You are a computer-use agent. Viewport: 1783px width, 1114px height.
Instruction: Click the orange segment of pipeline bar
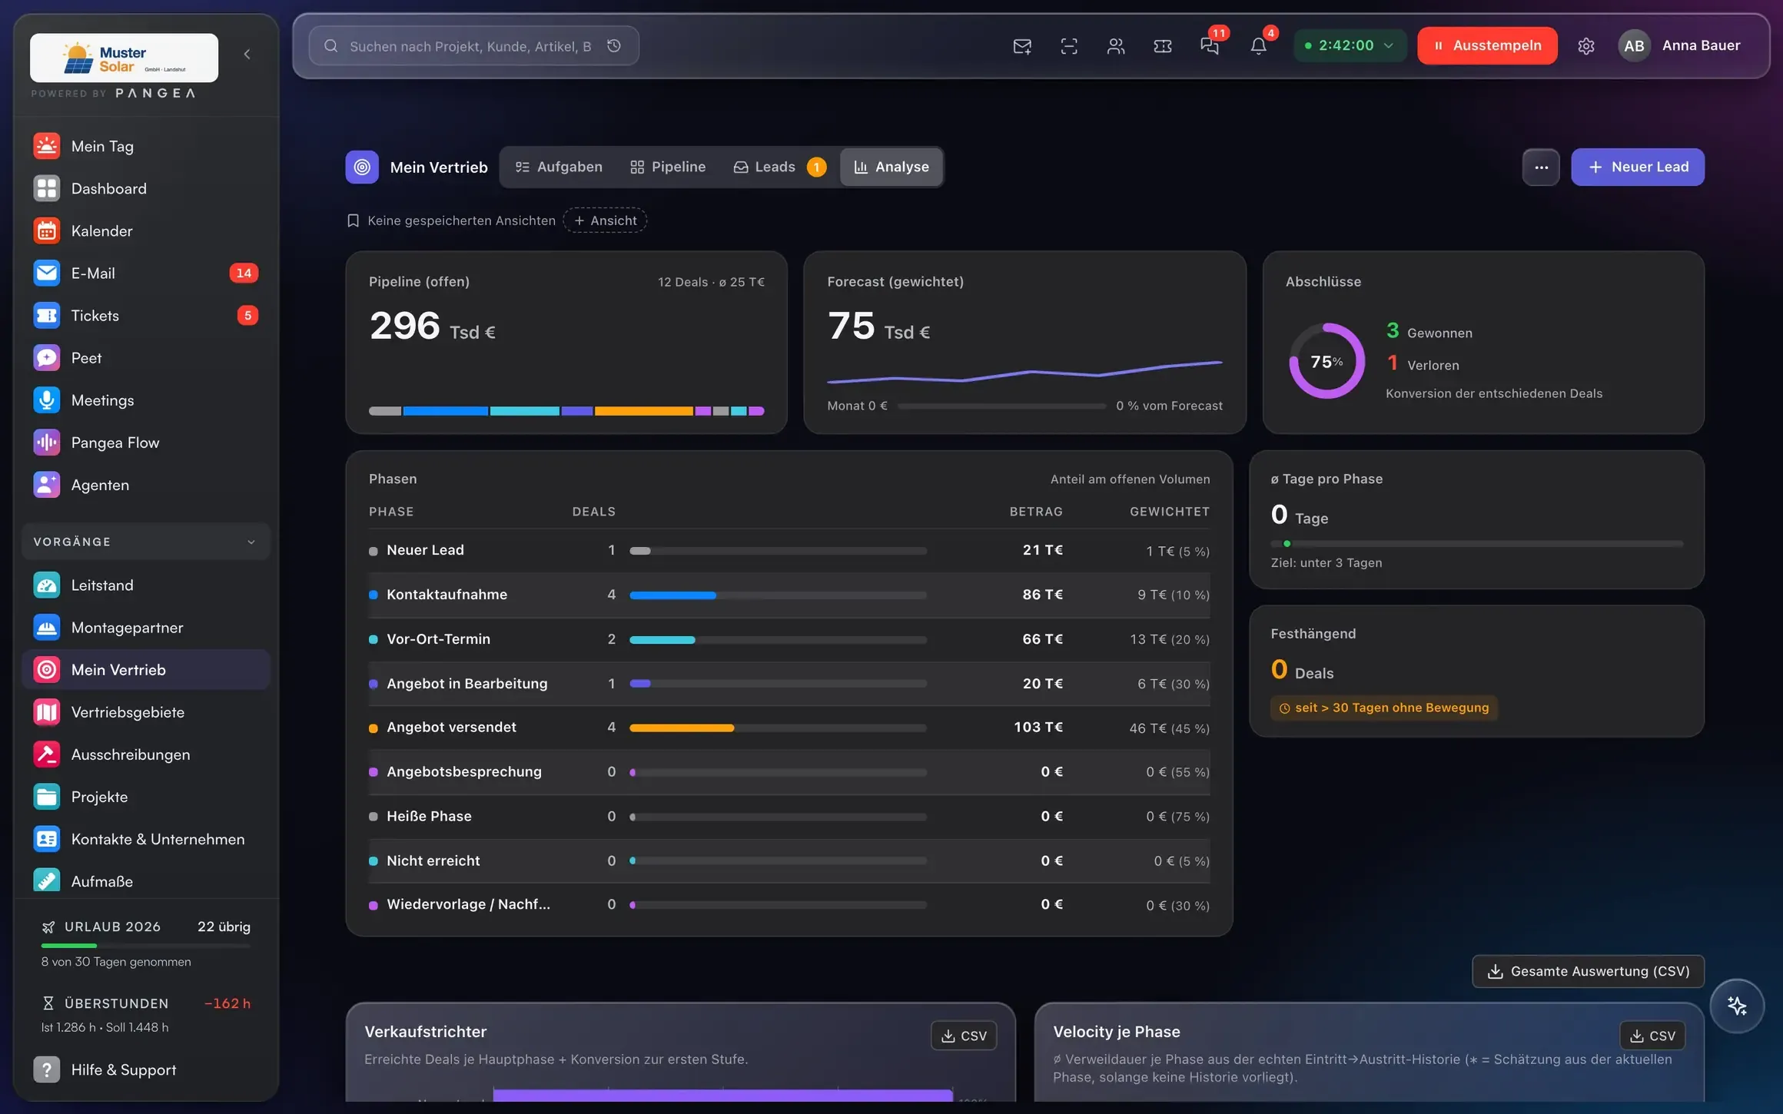click(x=643, y=411)
